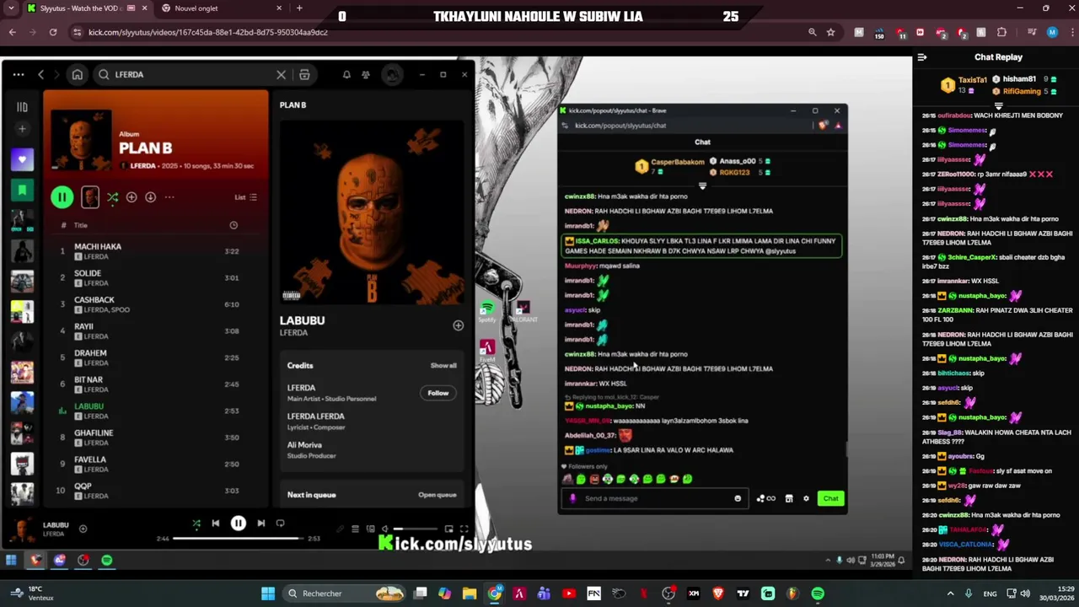Reload the Kick page

[x=52, y=32]
